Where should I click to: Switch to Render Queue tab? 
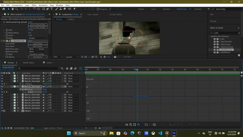(29, 63)
